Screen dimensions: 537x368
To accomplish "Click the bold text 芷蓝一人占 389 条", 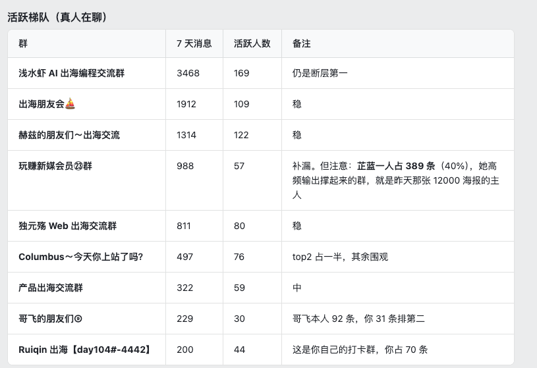I will coord(396,166).
